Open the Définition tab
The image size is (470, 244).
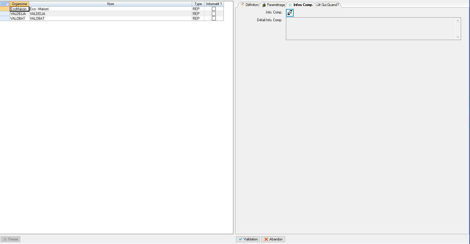pos(250,5)
